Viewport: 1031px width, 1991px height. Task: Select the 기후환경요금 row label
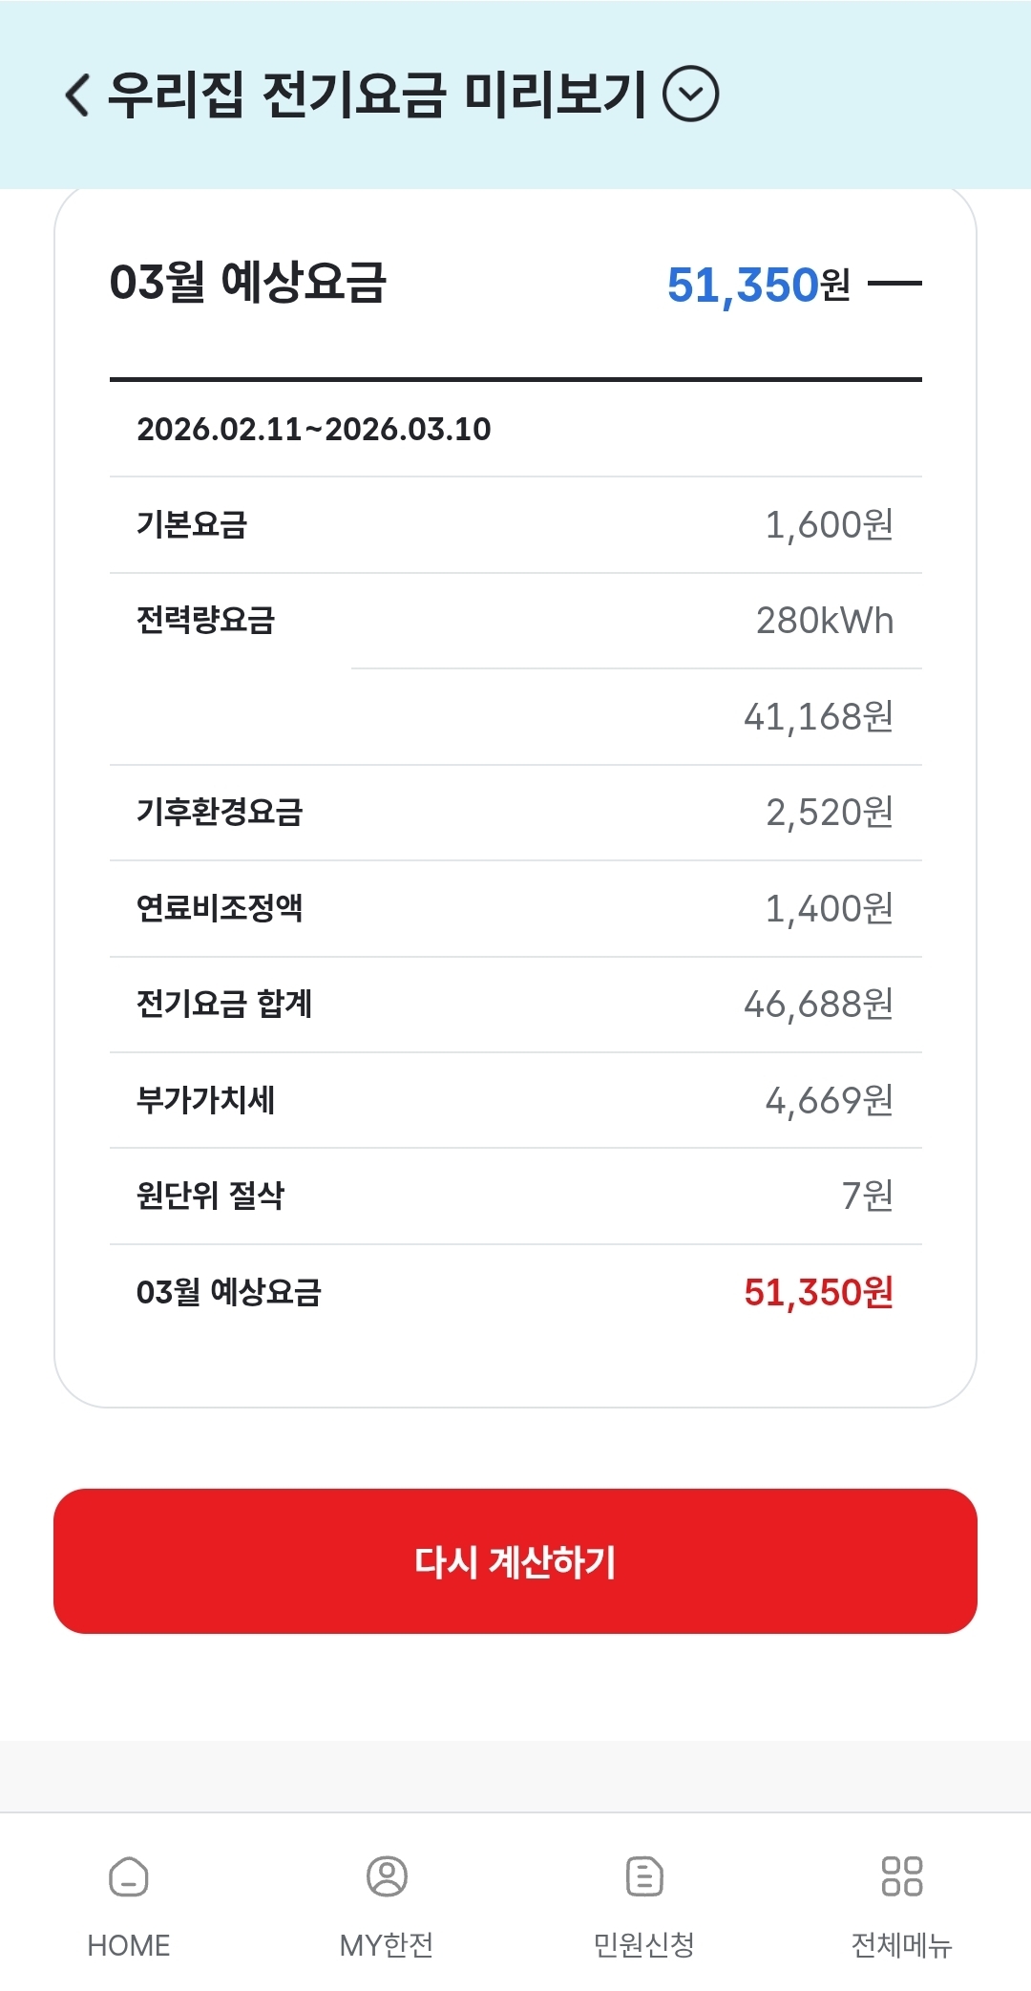[x=220, y=813]
